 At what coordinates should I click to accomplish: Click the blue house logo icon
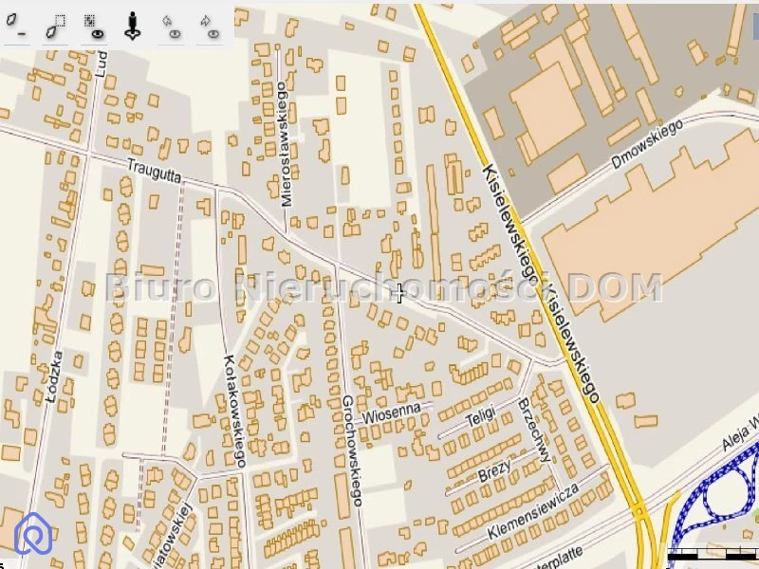(33, 534)
